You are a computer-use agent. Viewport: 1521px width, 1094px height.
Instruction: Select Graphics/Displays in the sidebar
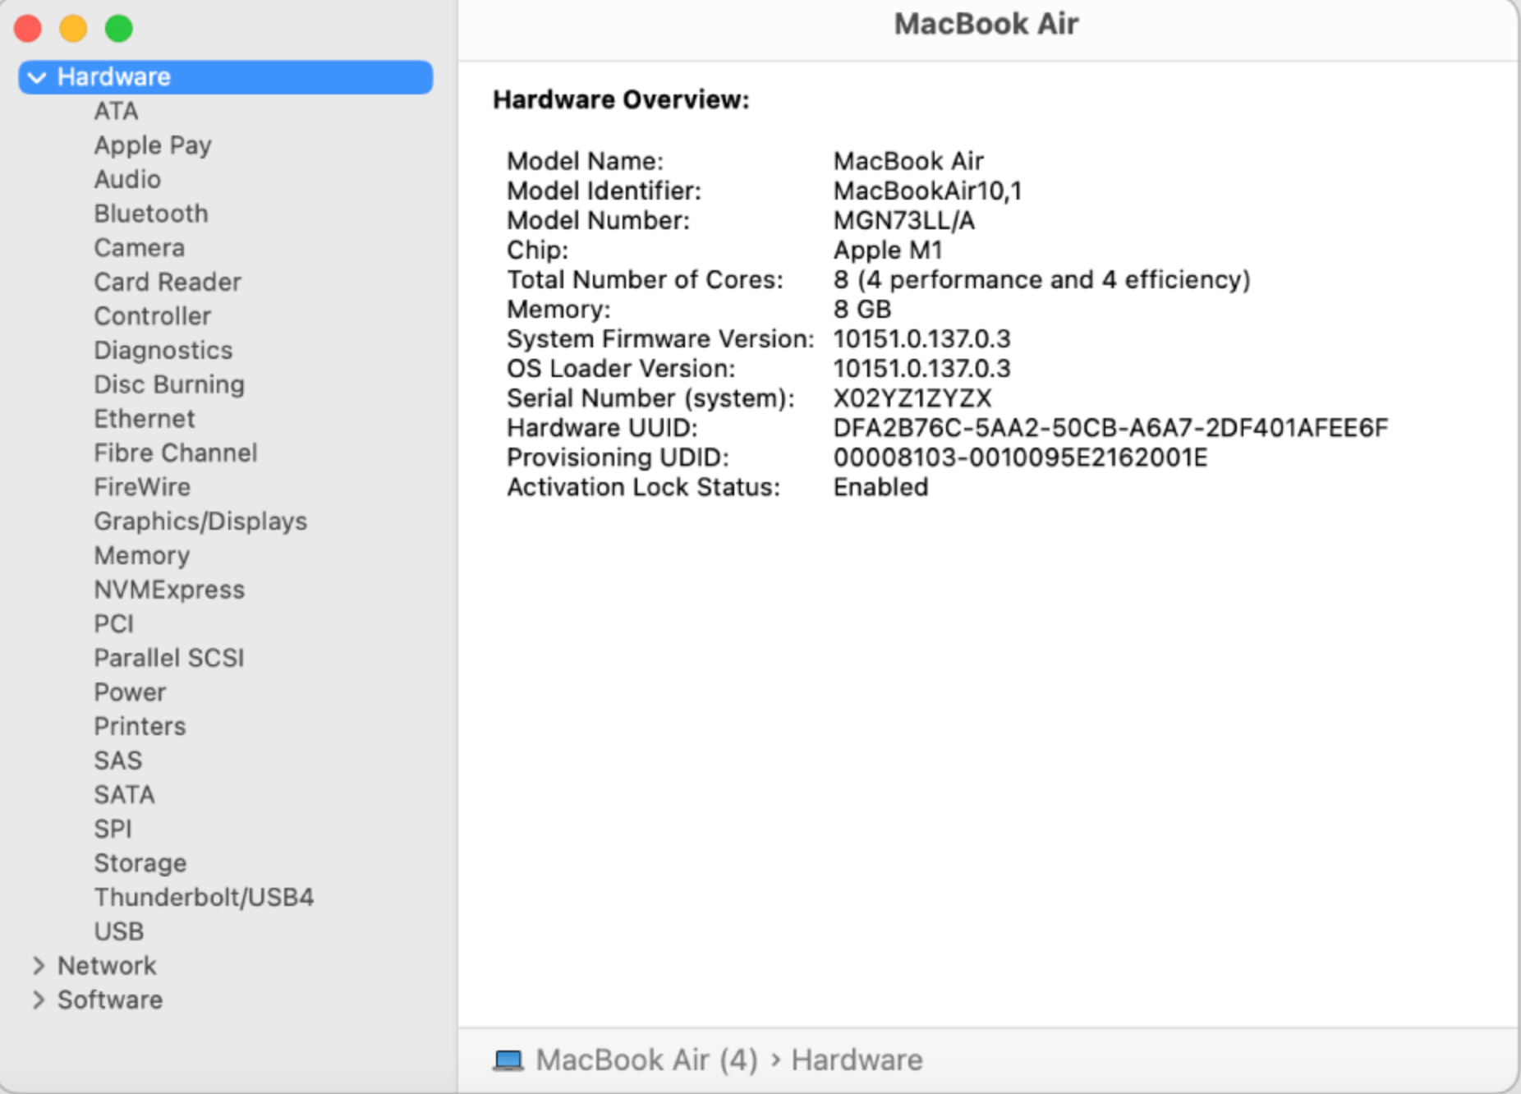pos(201,521)
